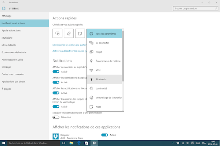The image size is (220, 146).
Task: Turn off the app notifications toggle (notifications d'applications)
Action: pos(56,82)
